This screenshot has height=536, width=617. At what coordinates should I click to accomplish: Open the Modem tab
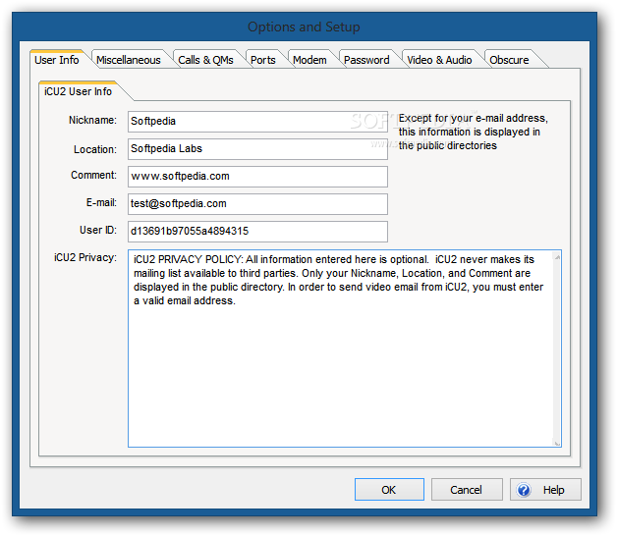pyautogui.click(x=309, y=60)
